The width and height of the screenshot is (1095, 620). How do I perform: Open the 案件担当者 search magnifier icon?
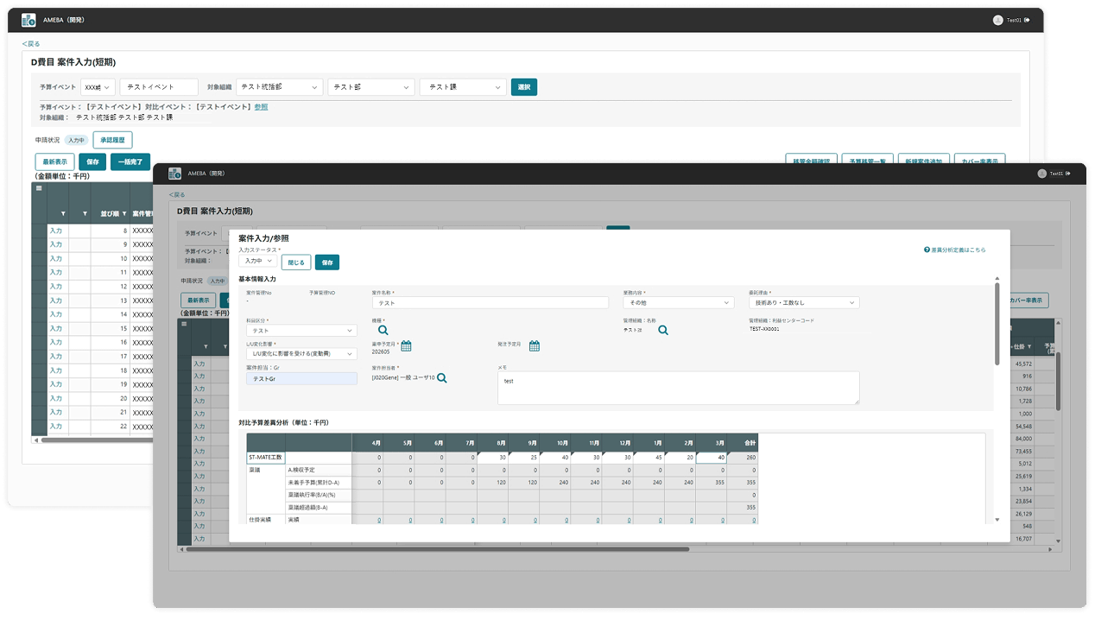[441, 378]
